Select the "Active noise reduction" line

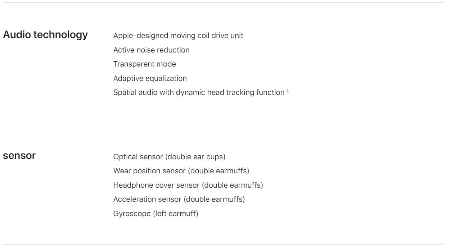(x=151, y=50)
